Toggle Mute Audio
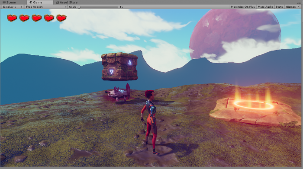This screenshot has width=303, height=169. [x=265, y=7]
